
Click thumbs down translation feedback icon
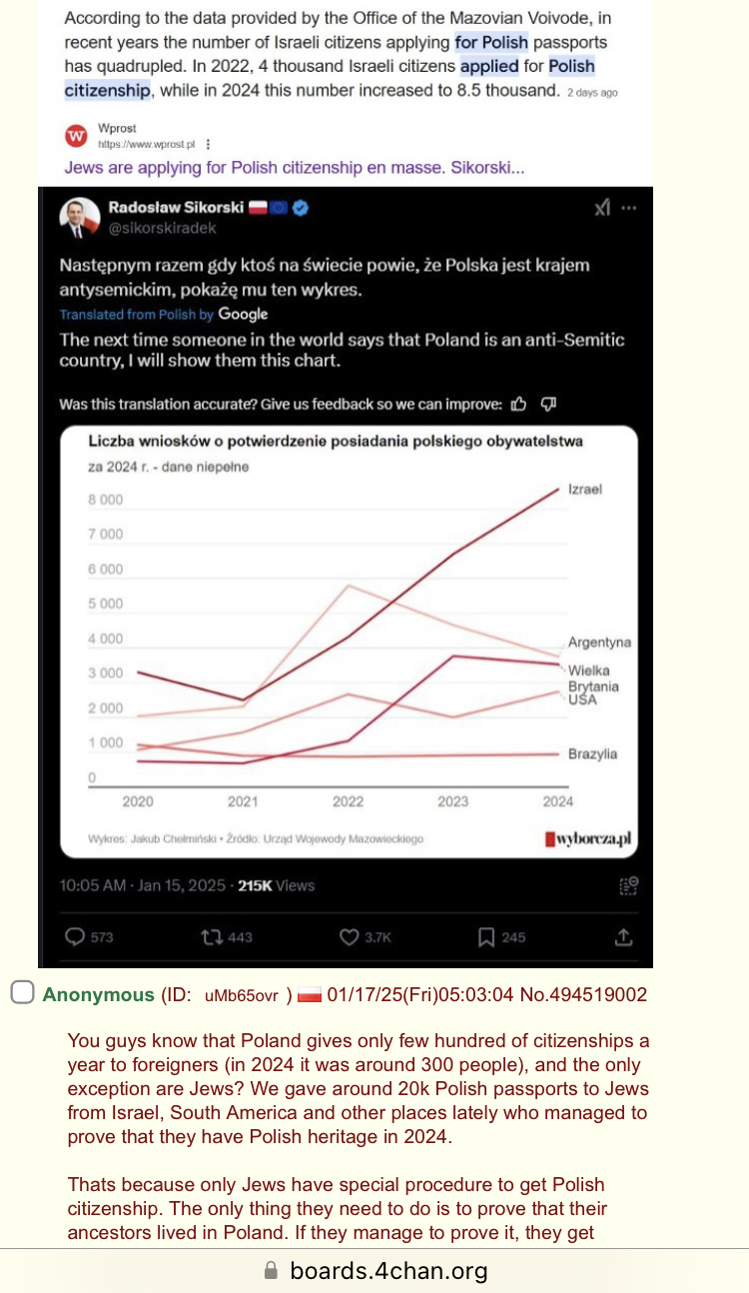coord(547,404)
